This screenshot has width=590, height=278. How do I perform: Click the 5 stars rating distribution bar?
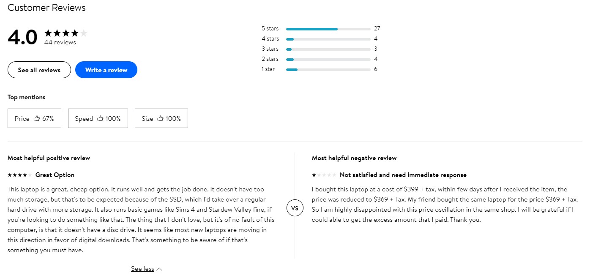[328, 29]
